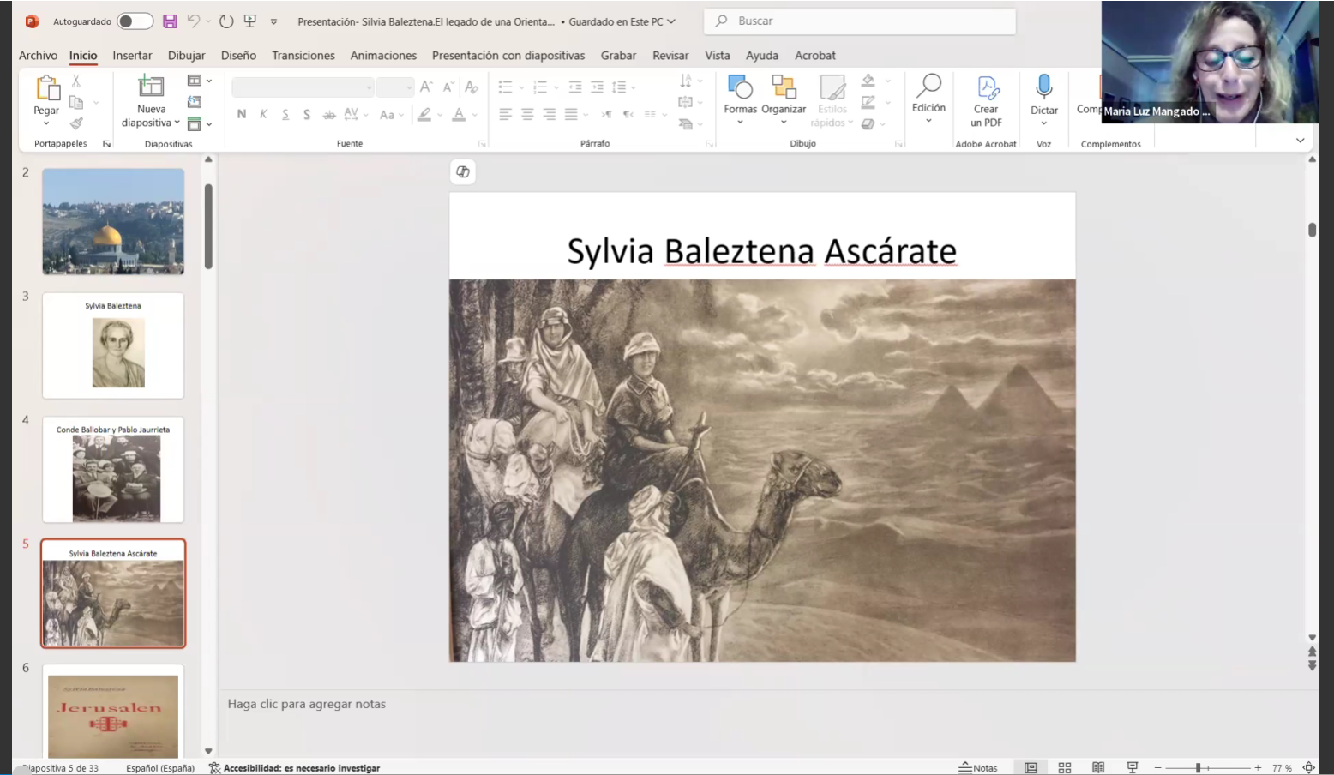Click Crear un PDF icon
Viewport: 1334px width, 775px height.
point(987,88)
